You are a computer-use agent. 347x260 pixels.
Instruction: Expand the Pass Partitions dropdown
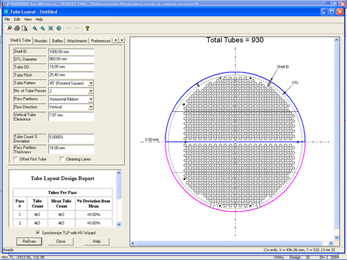(x=91, y=99)
